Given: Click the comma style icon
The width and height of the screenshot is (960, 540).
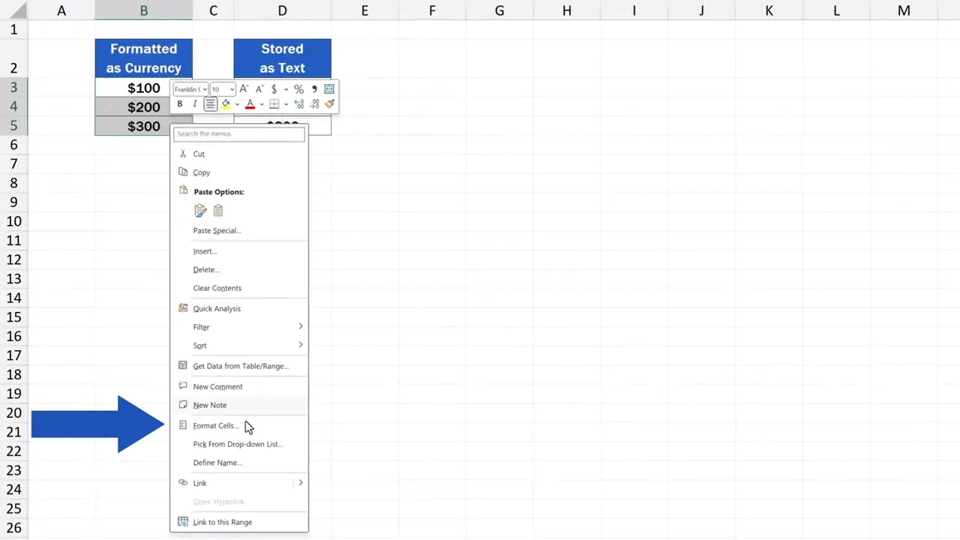Looking at the screenshot, I should (x=314, y=88).
